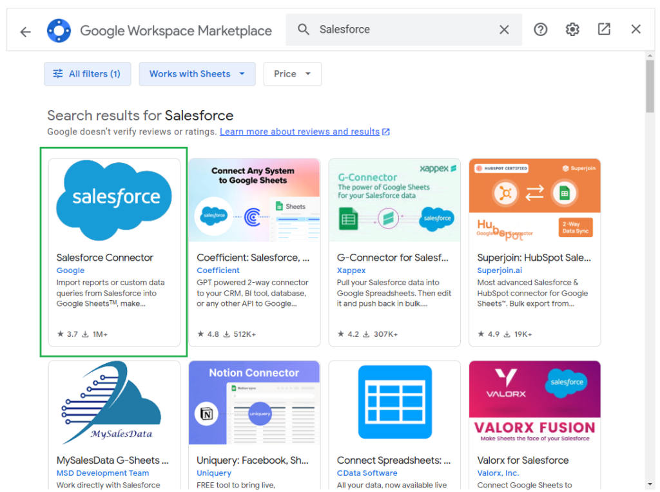
Task: Open the help menu
Action: coord(540,29)
